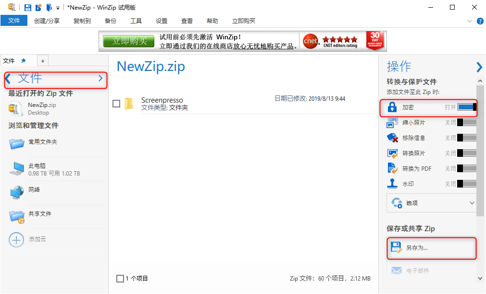
Task: Open the 帮助 menu
Action: point(212,21)
